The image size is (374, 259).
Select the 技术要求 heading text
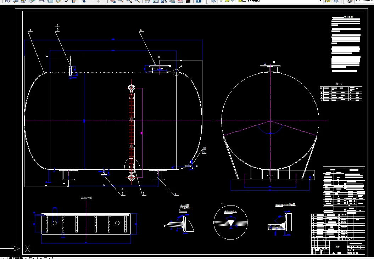(x=348, y=17)
